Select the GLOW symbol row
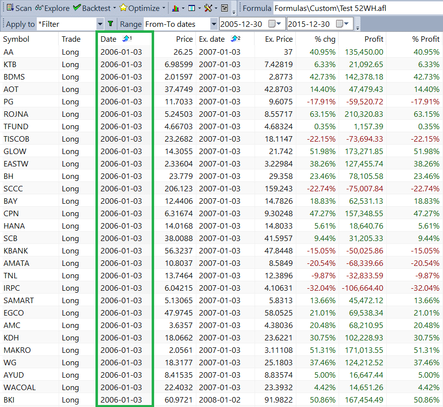The image size is (443, 407). (15, 151)
